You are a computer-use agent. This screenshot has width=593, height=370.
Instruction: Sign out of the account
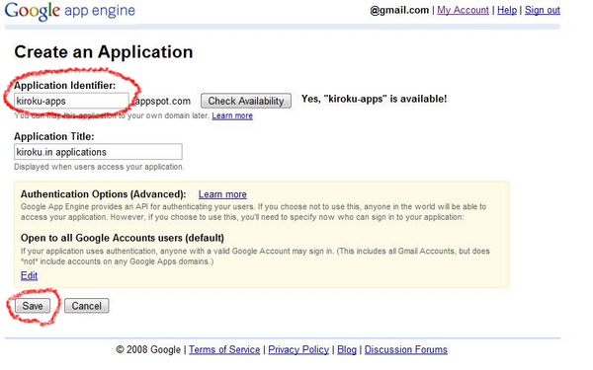click(543, 10)
